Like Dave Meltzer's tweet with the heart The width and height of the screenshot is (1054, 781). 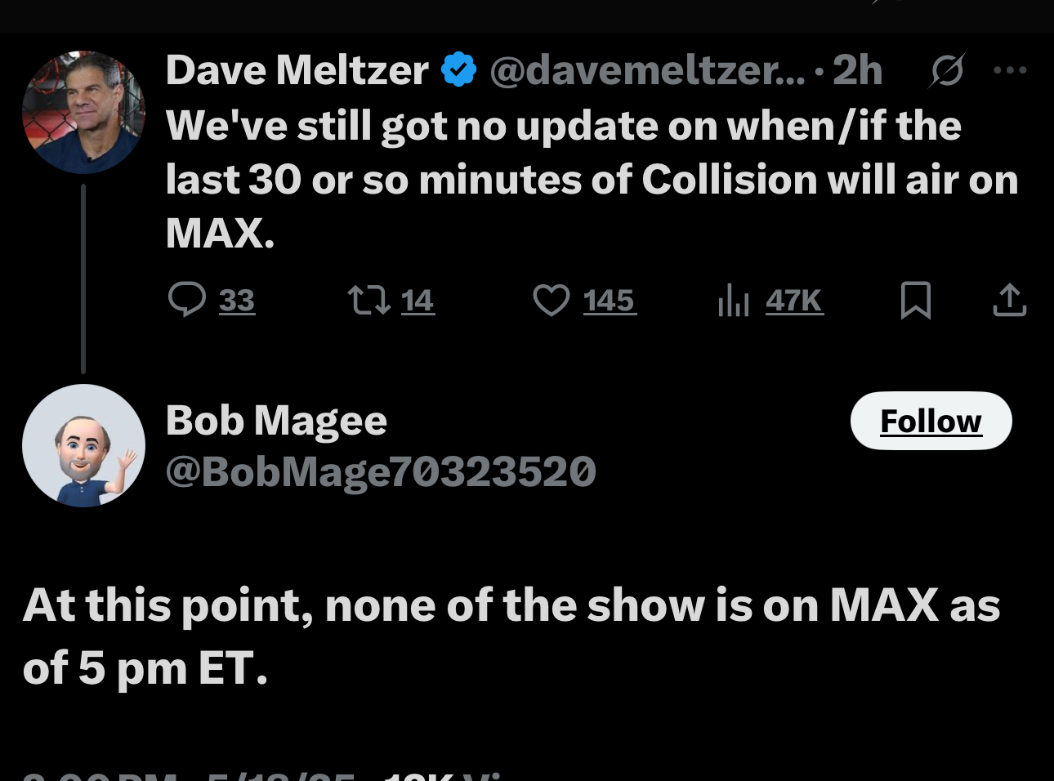coord(552,300)
